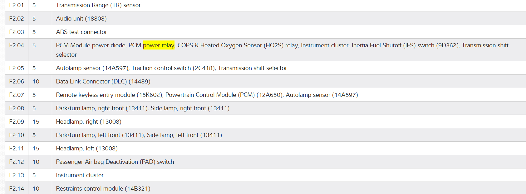Select the F2.09 fuse label

17,122
